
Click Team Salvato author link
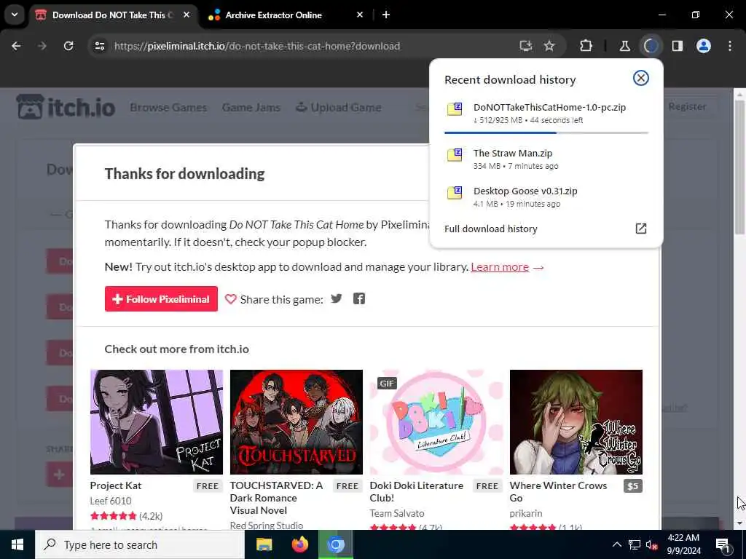pos(397,513)
